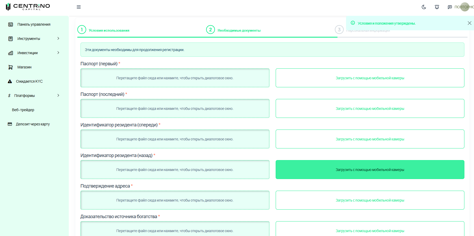Click the Investments bar chart icon
The height and width of the screenshot is (236, 474).
pos(11,53)
